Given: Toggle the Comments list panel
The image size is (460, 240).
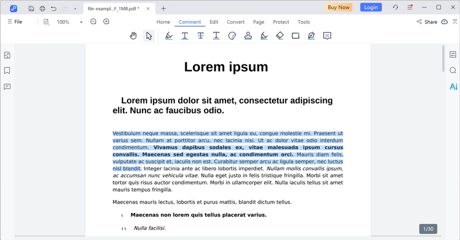Looking at the screenshot, I should (x=7, y=87).
